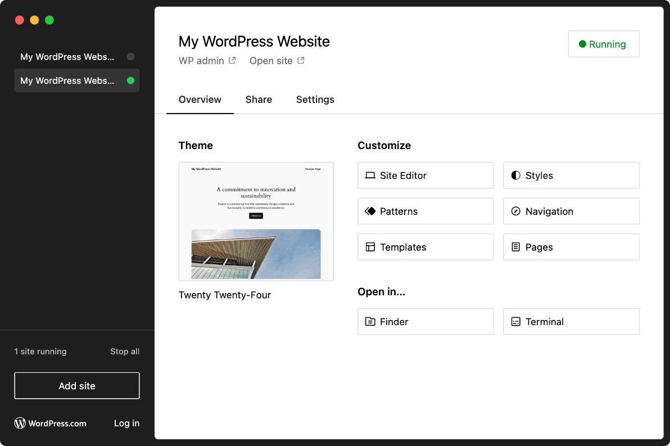The height and width of the screenshot is (446, 670).
Task: Open the Patterns button
Action: (x=425, y=211)
